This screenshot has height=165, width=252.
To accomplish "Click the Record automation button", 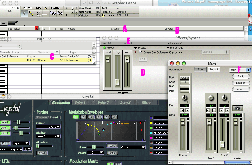I will [x=214, y=70].
